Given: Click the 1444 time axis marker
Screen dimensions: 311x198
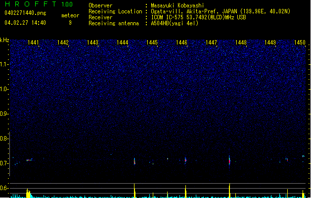Looking at the screenshot, I should click(x=123, y=43).
